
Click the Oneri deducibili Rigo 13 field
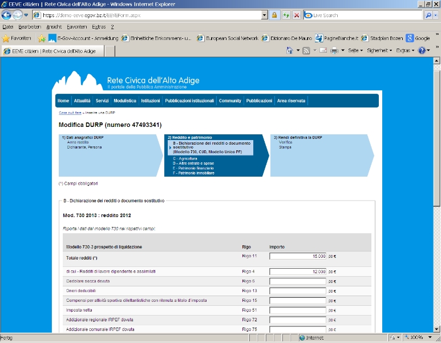(x=297, y=291)
